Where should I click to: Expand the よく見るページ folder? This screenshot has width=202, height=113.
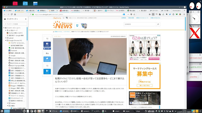6,30
